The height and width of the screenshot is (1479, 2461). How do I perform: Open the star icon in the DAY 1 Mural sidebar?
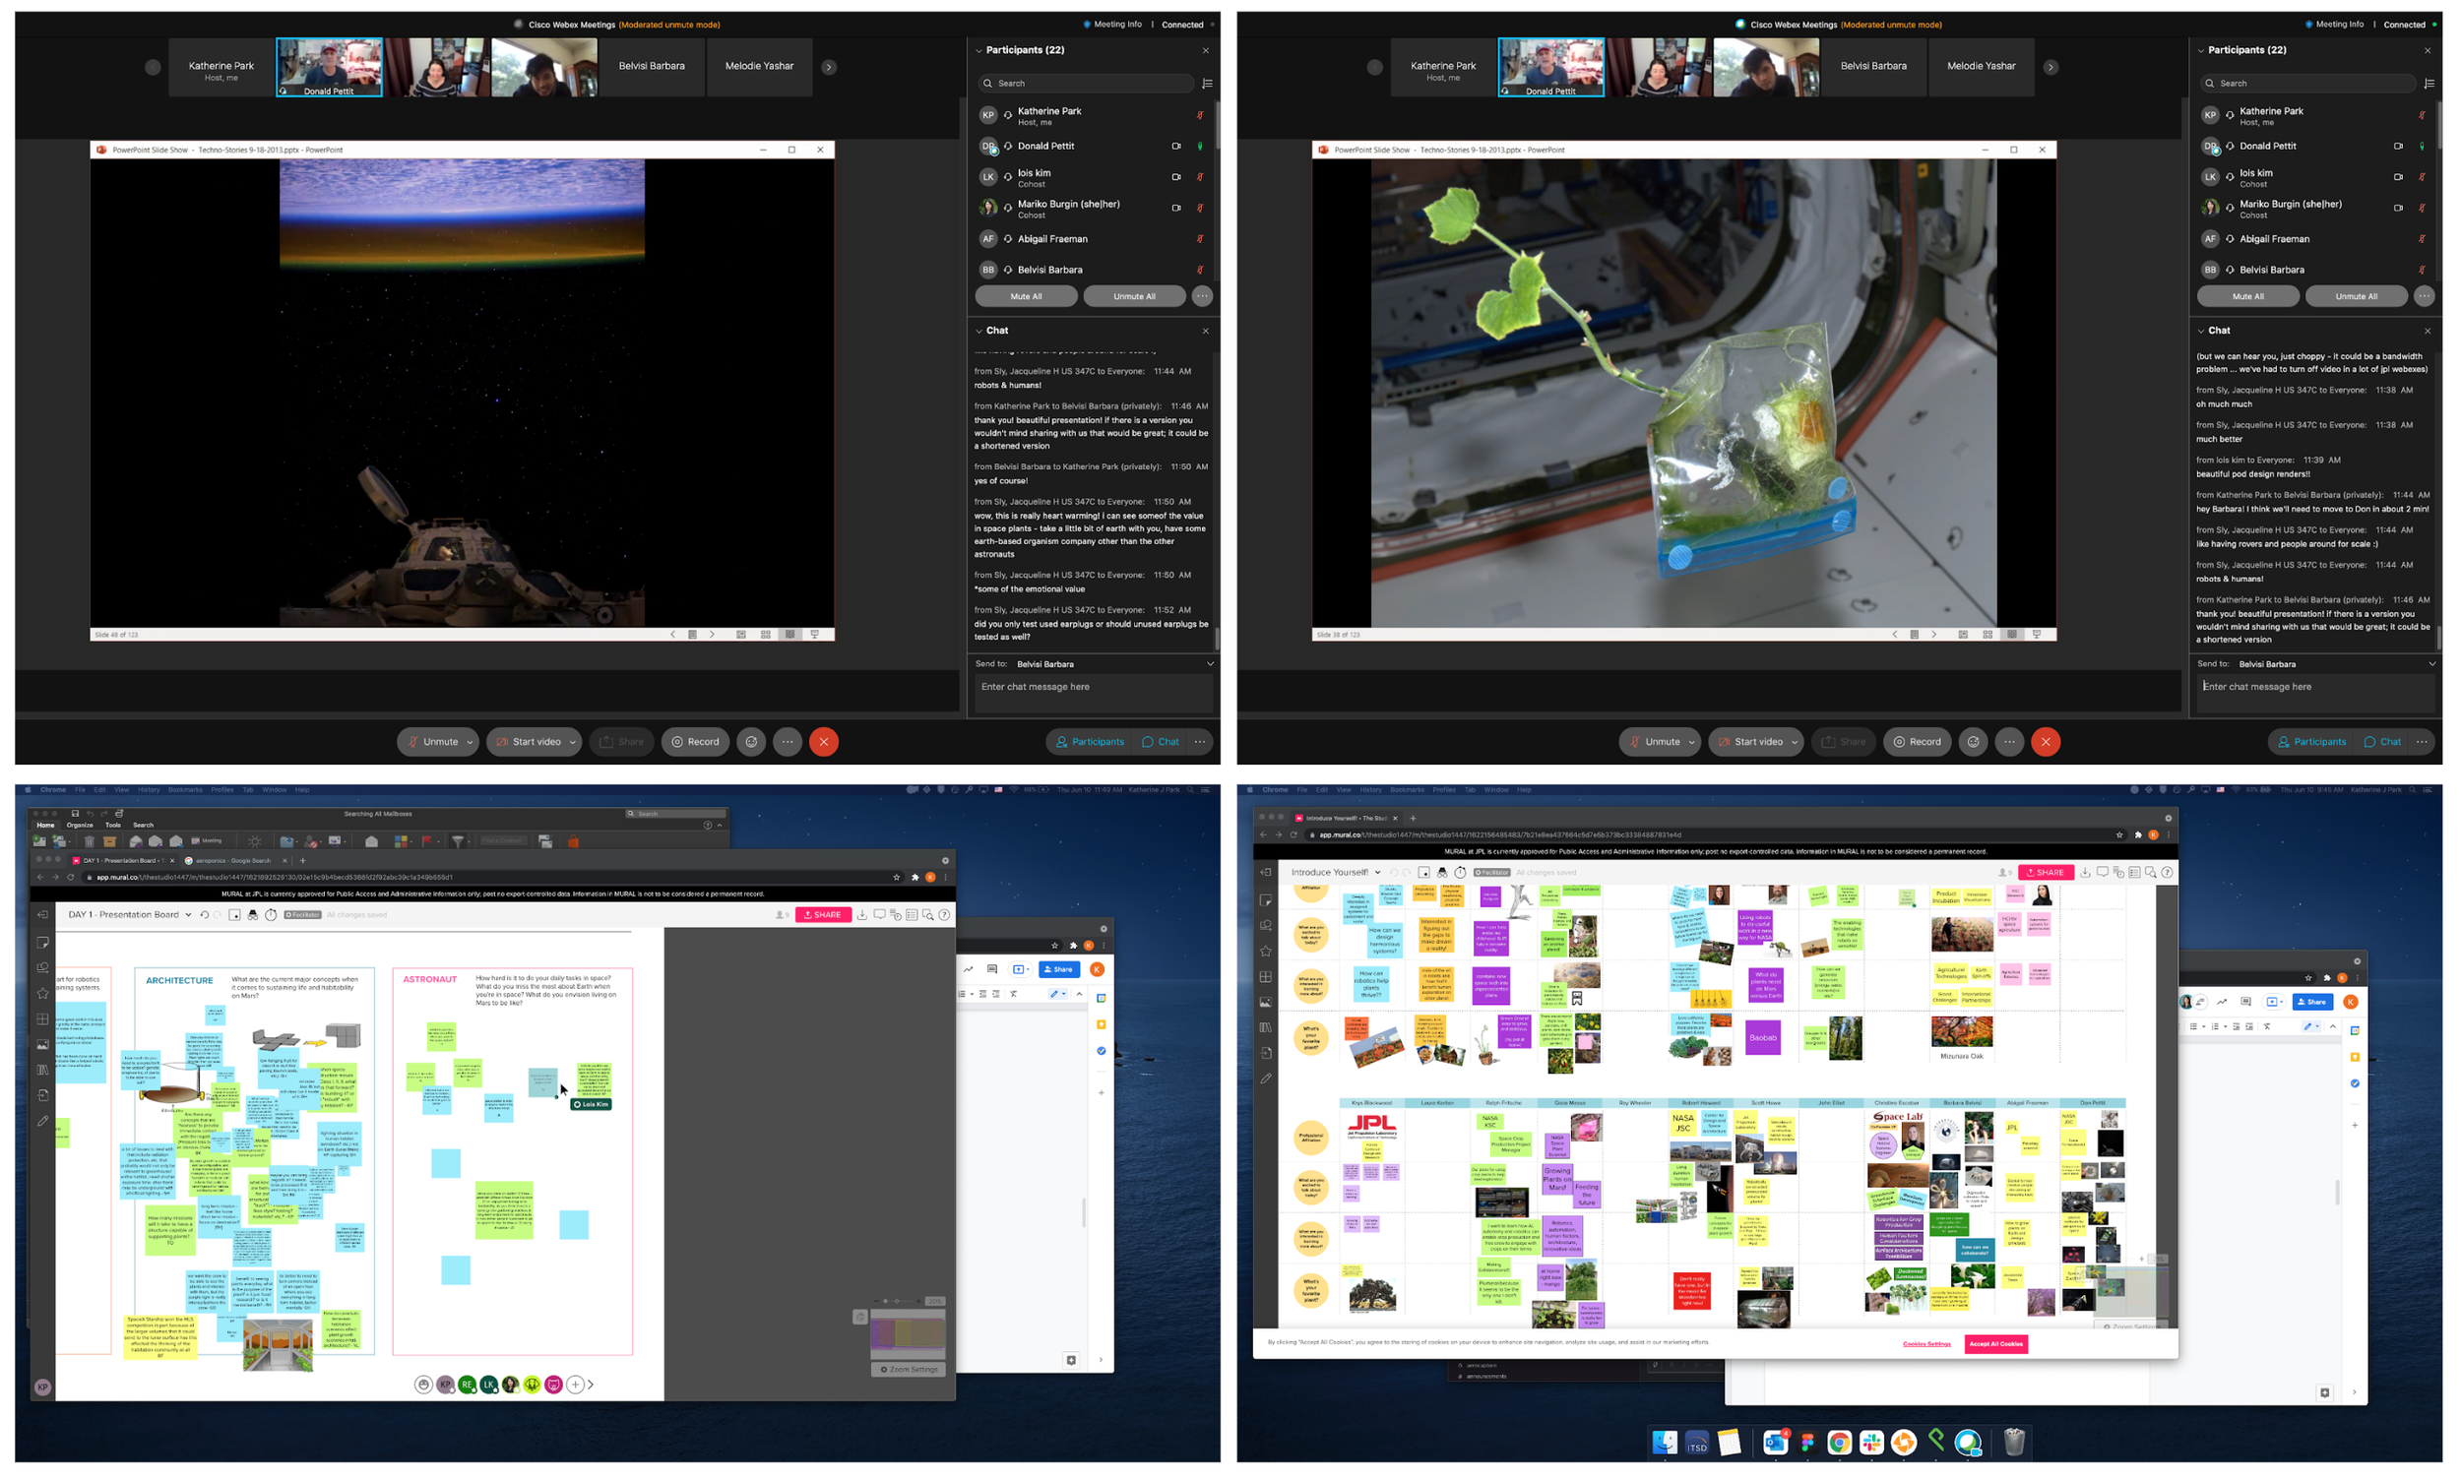click(43, 994)
